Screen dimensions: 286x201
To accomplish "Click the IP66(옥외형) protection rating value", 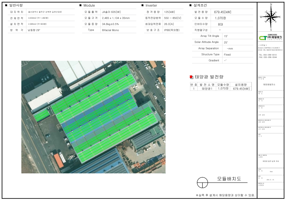I will tap(172, 30).
